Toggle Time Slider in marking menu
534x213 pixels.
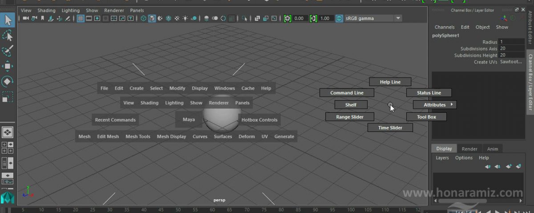click(x=390, y=128)
